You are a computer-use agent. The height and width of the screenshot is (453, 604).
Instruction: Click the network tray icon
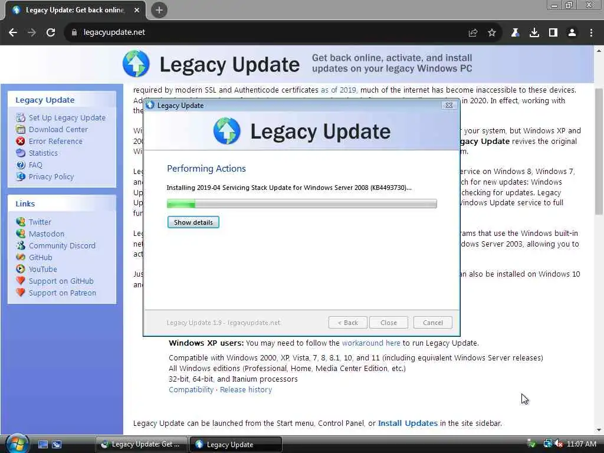[547, 444]
